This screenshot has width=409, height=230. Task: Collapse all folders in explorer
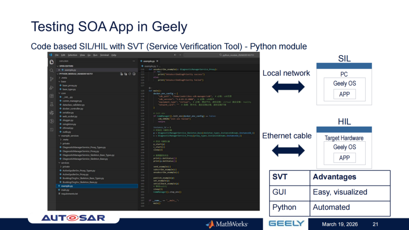(134, 74)
